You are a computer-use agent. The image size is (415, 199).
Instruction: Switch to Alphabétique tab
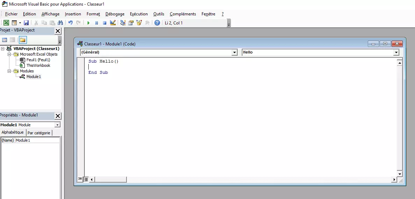coord(13,133)
